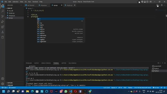This screenshot has width=167, height=94.
Task: Close the terminal panel
Action: click(x=165, y=63)
